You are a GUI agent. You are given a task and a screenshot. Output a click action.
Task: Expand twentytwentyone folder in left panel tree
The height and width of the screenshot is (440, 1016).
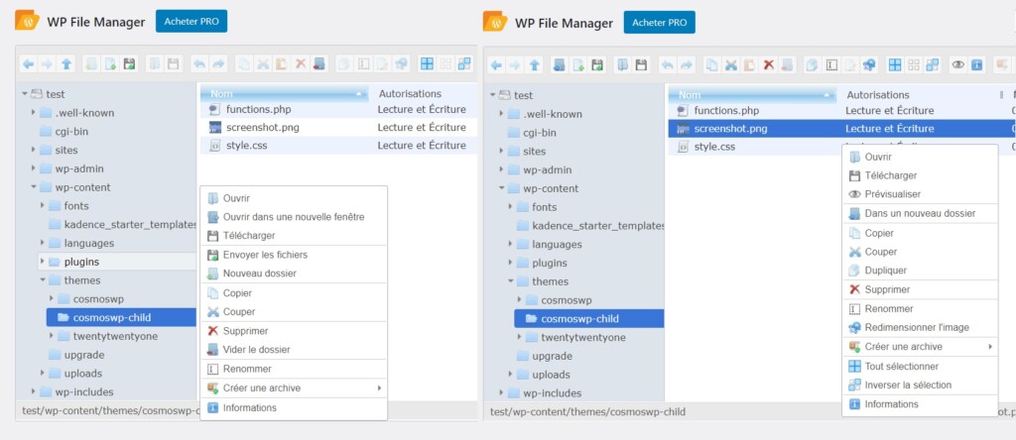52,337
